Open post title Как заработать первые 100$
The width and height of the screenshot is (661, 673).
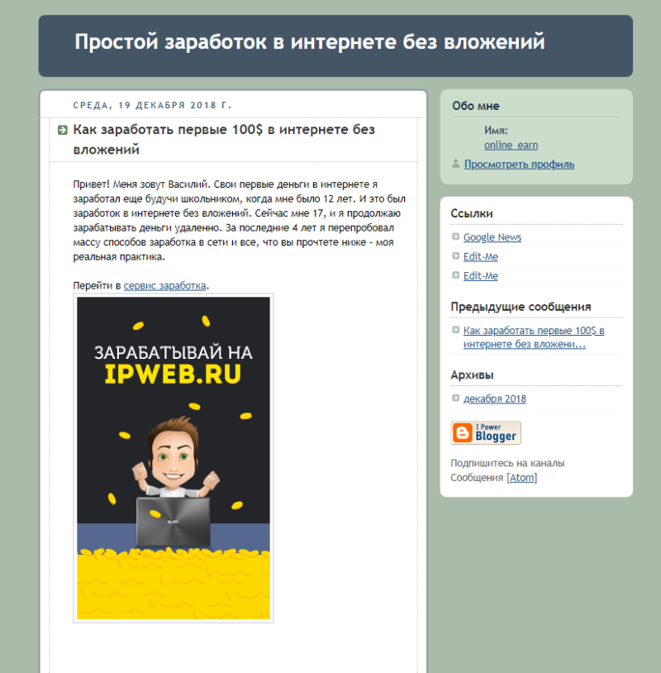223,140
